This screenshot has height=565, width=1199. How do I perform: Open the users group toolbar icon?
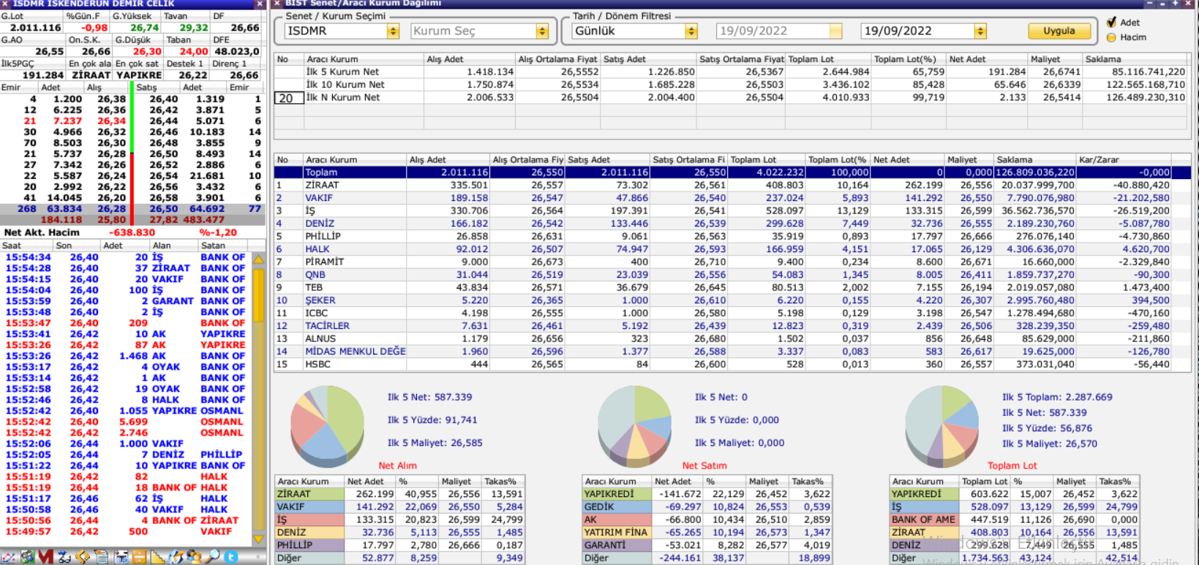(x=194, y=557)
